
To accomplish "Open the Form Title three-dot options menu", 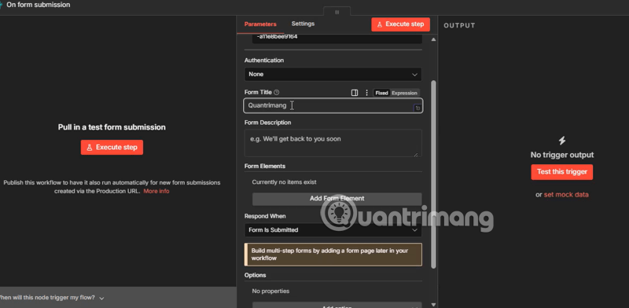I will pyautogui.click(x=366, y=93).
